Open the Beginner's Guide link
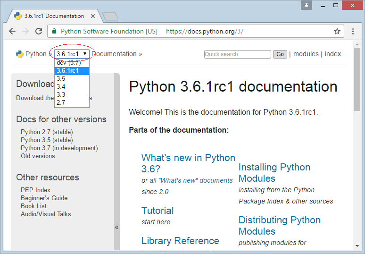365x254 pixels. (x=44, y=198)
